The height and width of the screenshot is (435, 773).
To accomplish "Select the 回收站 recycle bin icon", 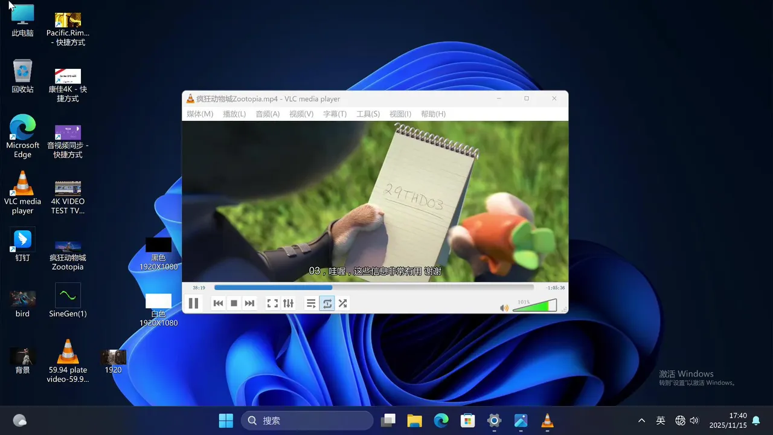I will pos(22,76).
